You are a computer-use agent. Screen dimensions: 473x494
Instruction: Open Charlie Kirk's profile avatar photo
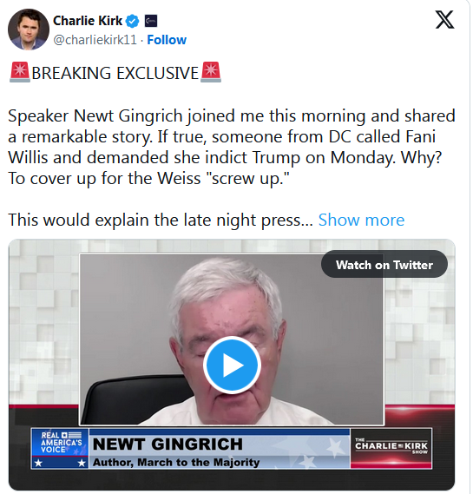coord(29,30)
